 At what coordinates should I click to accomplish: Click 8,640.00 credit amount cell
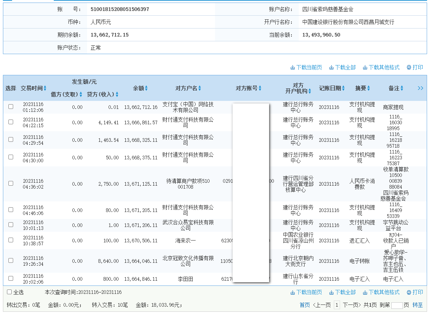click(x=108, y=261)
